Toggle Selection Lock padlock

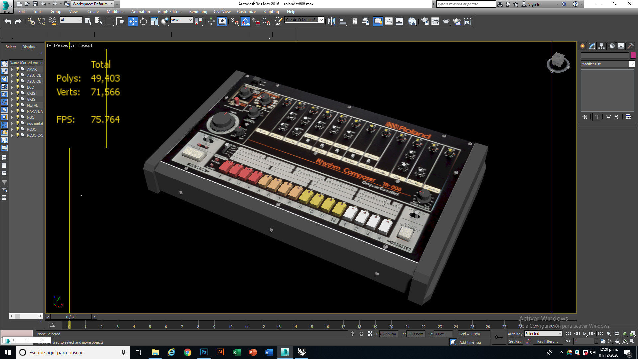coord(361,334)
